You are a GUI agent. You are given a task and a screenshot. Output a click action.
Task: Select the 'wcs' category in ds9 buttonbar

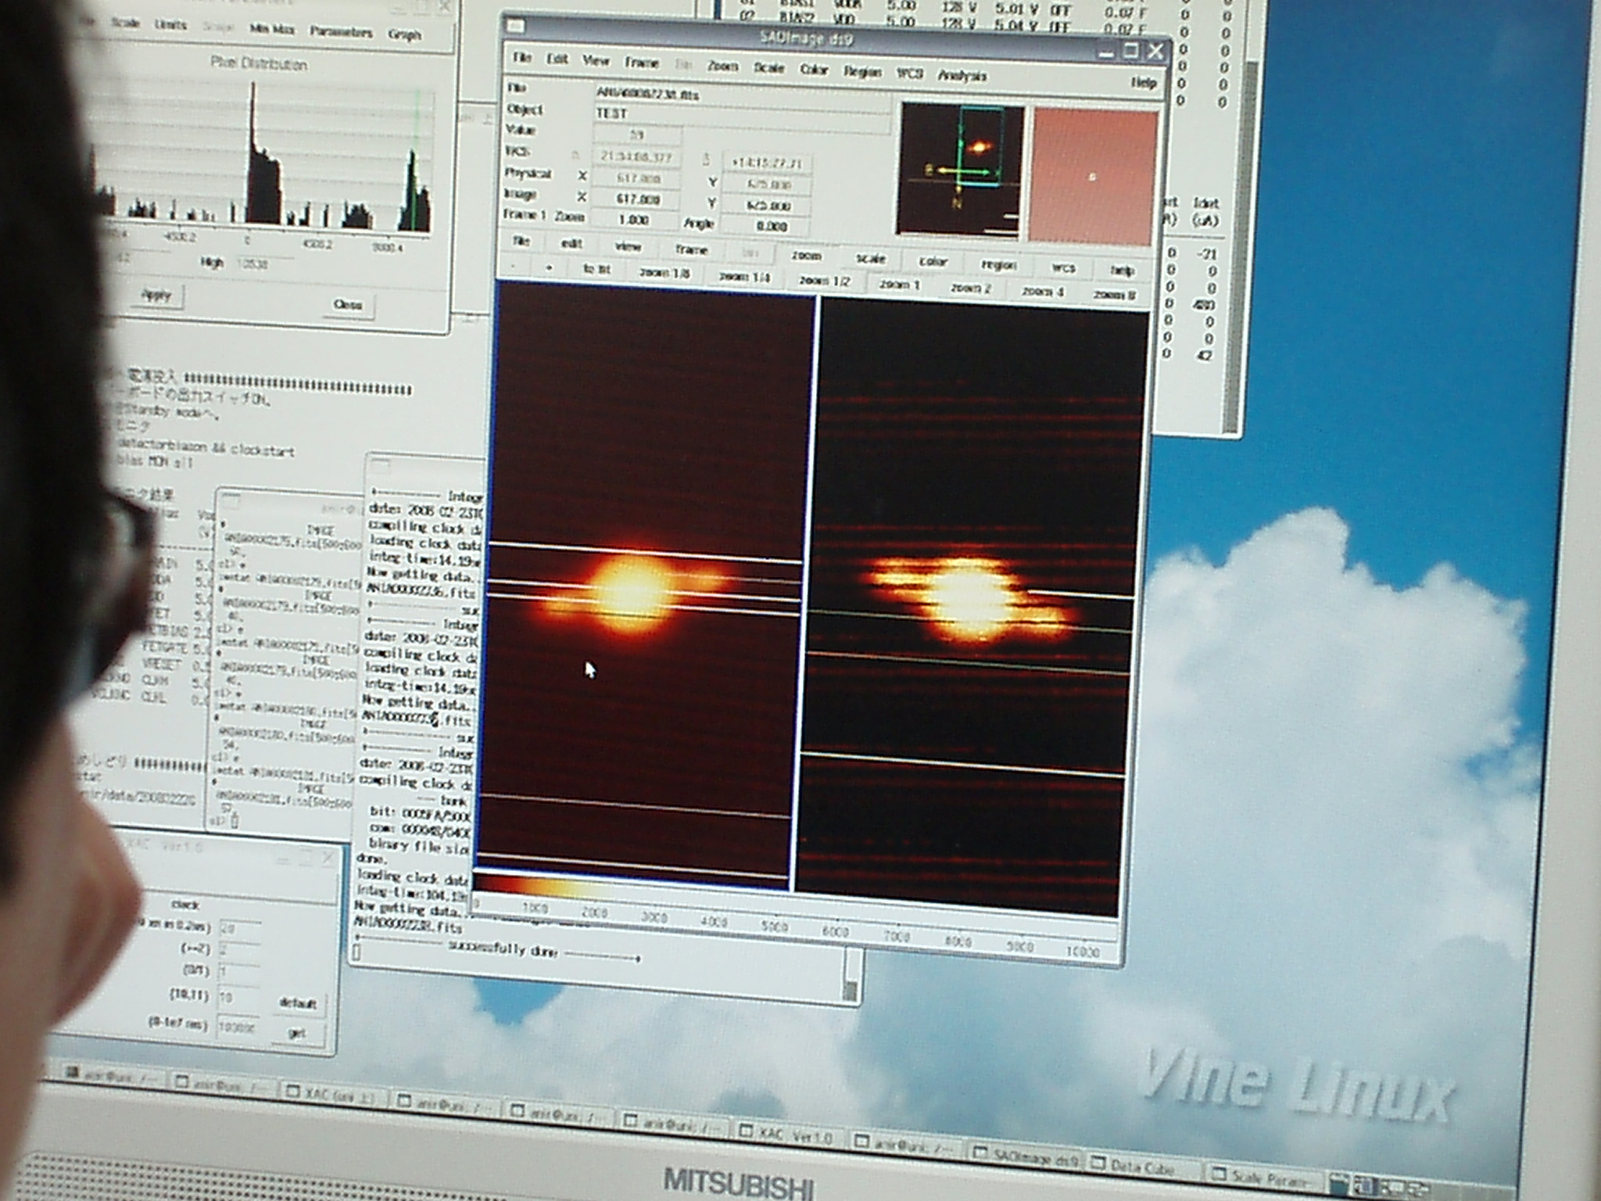(x=1063, y=267)
